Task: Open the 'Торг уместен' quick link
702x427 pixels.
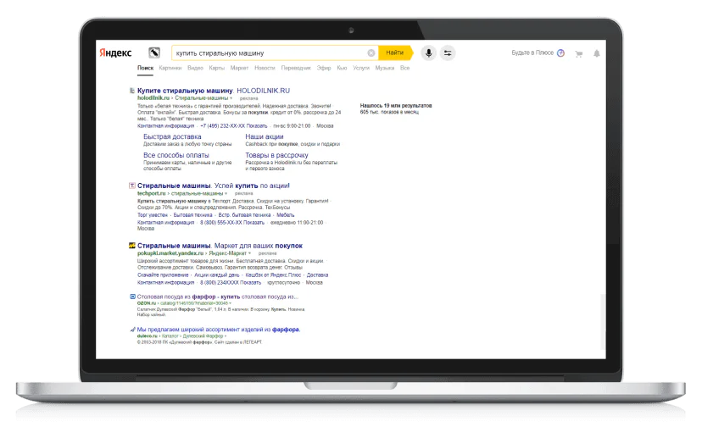Action: (x=153, y=215)
